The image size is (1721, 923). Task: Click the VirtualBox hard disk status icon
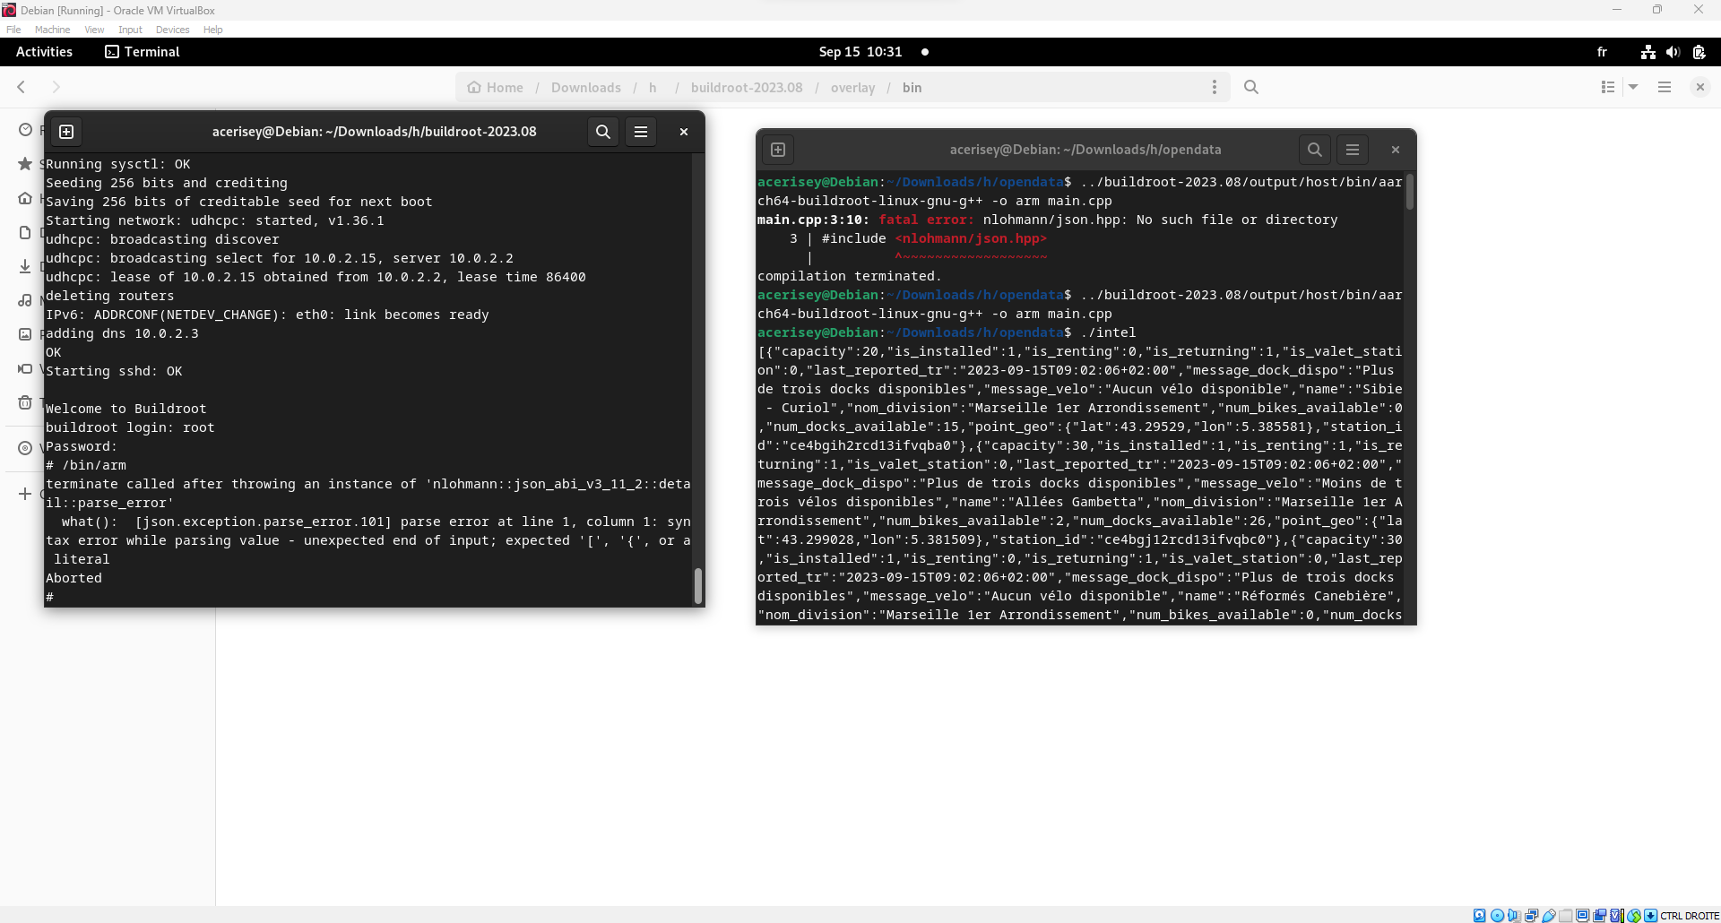(1479, 915)
